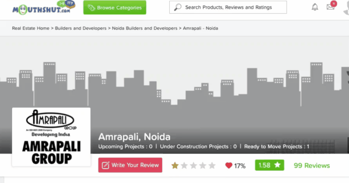Rate five stars using fifth star
The width and height of the screenshot is (349, 183).
tap(212, 165)
